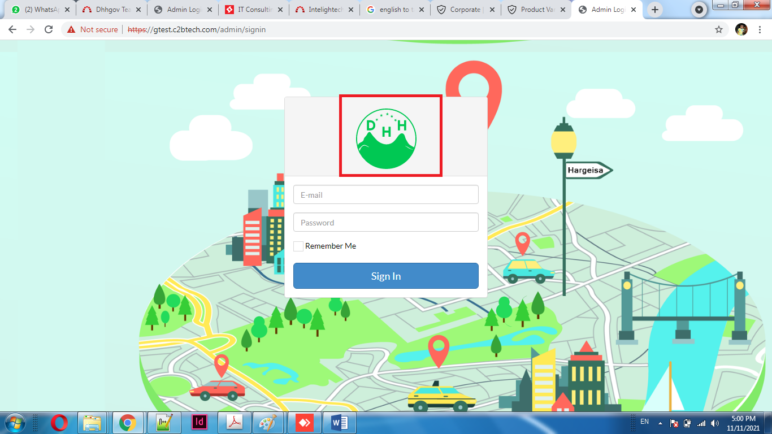Open the red AnyDesk taskbar icon
This screenshot has height=434, width=772.
(305, 423)
